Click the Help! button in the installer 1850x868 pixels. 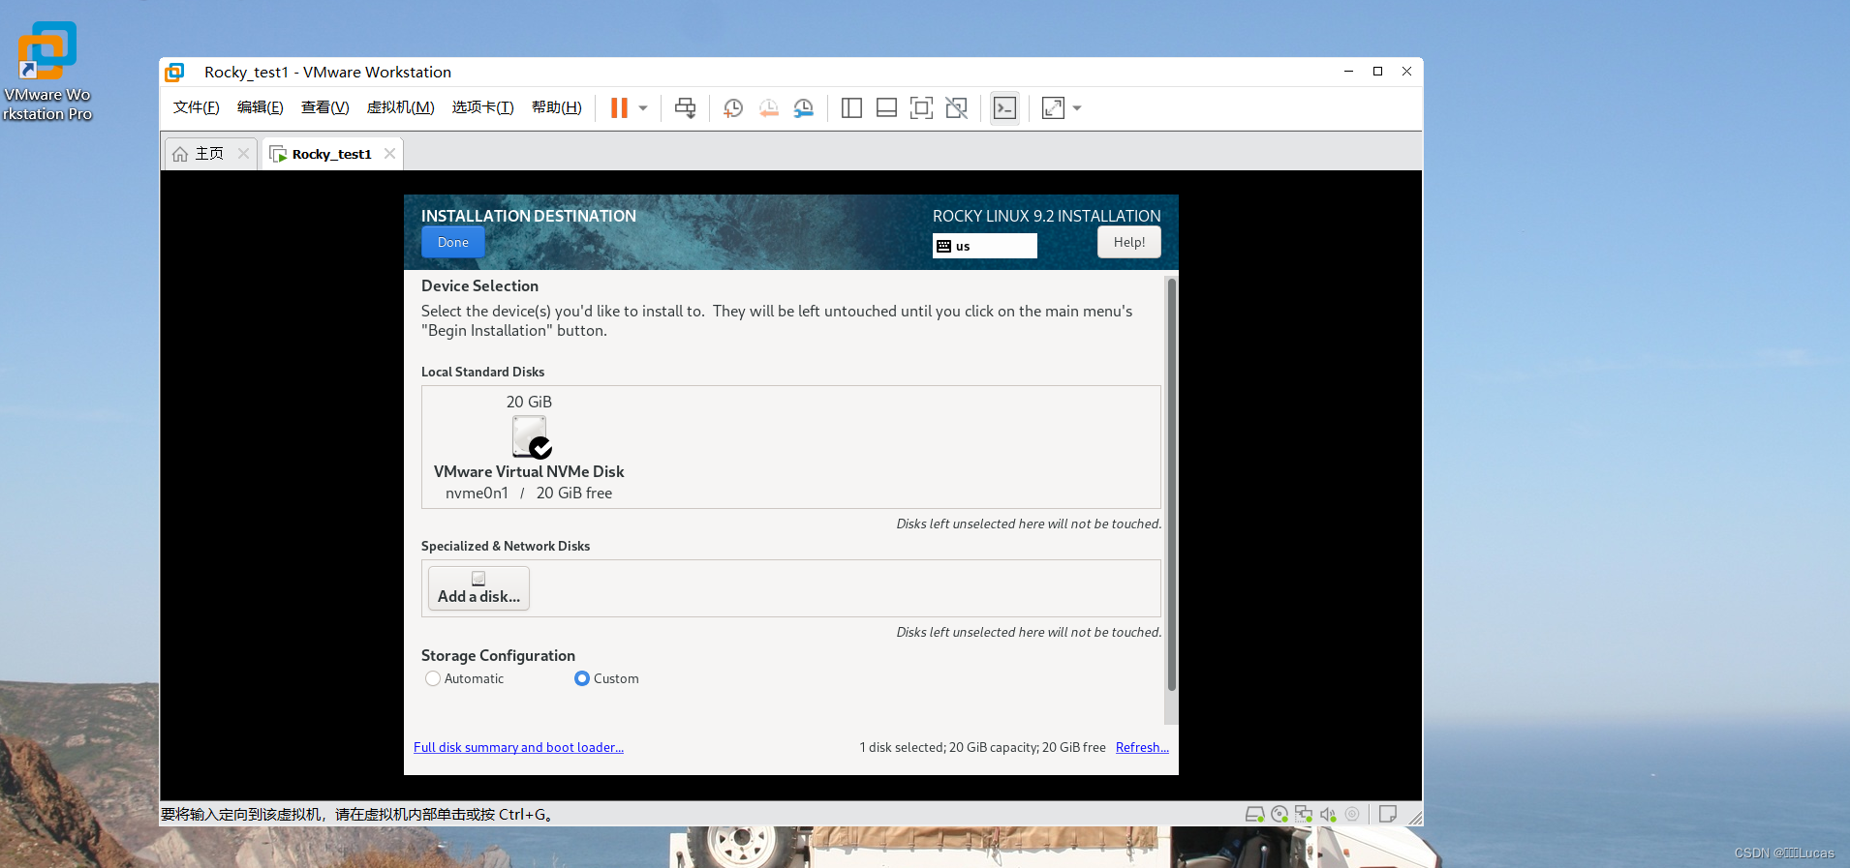(x=1129, y=242)
